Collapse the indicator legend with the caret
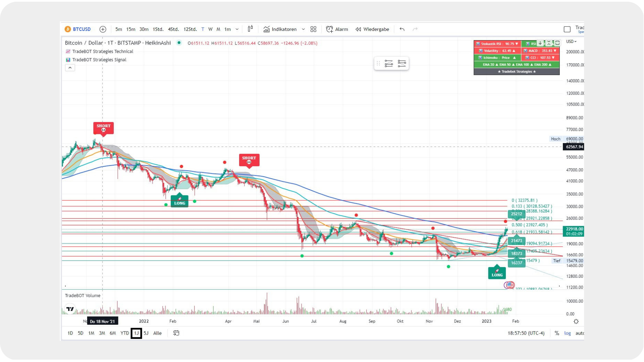The image size is (644, 362). click(x=70, y=67)
